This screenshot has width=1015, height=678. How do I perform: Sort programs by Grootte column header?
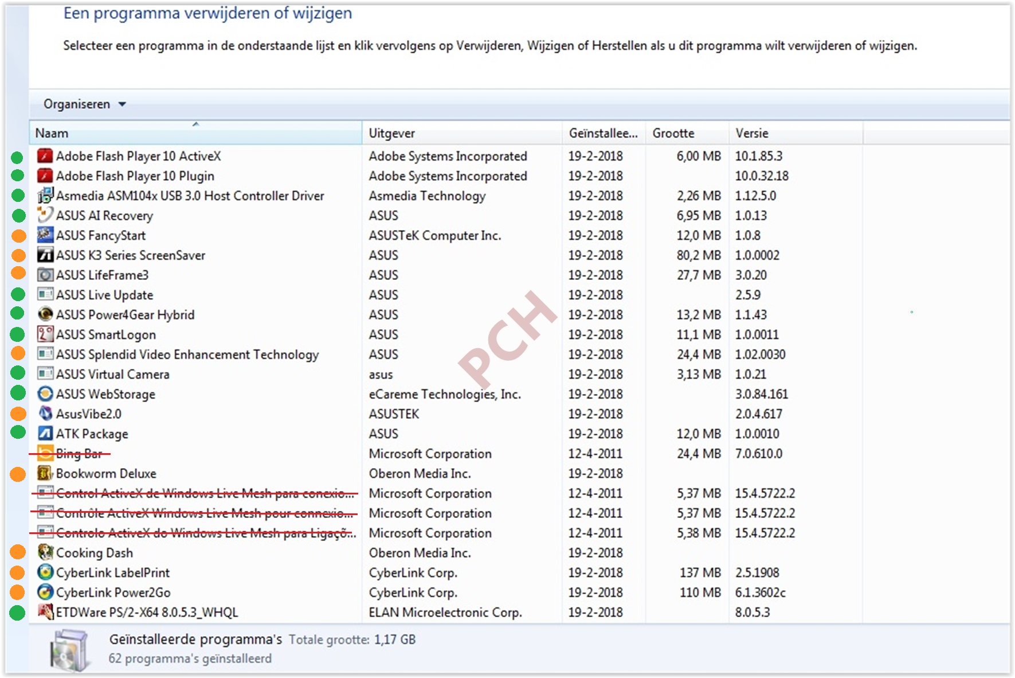(x=687, y=133)
